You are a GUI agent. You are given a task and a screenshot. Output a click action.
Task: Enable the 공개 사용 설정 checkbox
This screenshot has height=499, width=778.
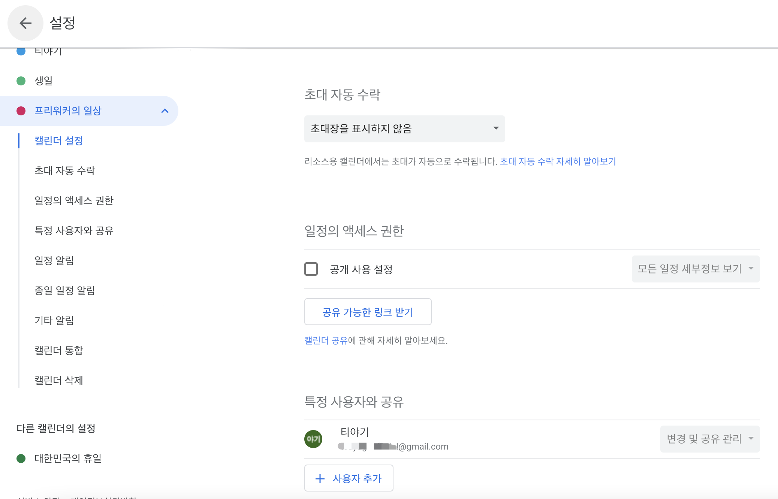tap(311, 269)
